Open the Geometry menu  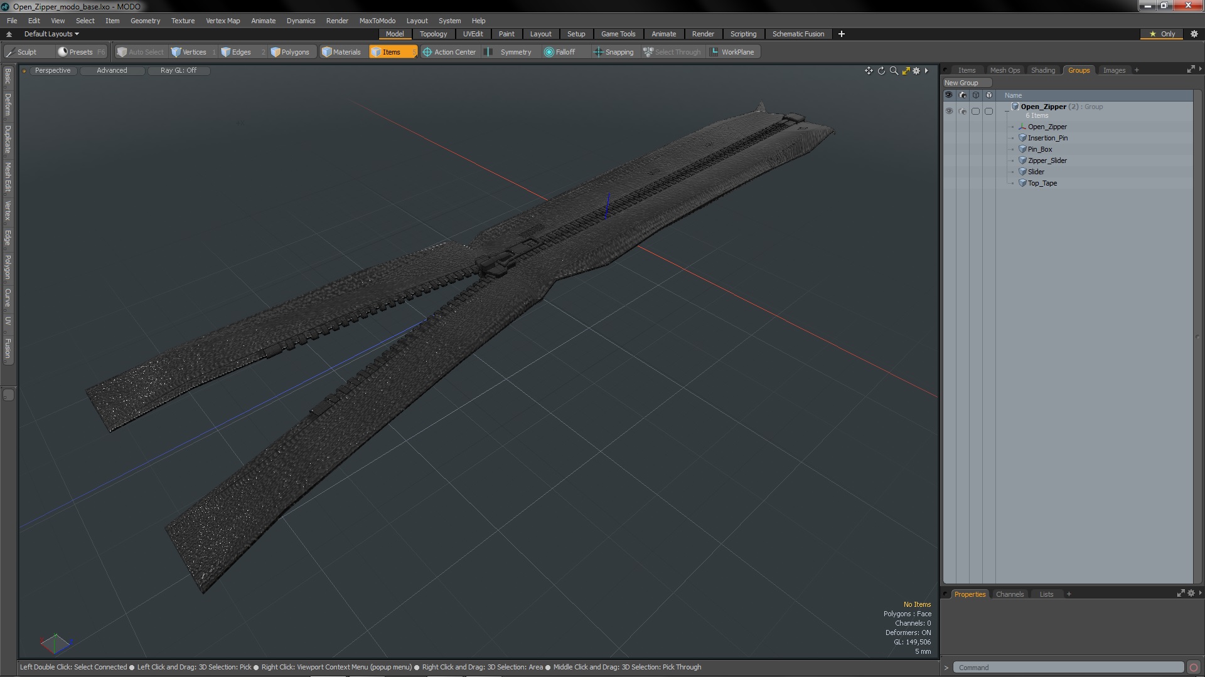pyautogui.click(x=145, y=21)
